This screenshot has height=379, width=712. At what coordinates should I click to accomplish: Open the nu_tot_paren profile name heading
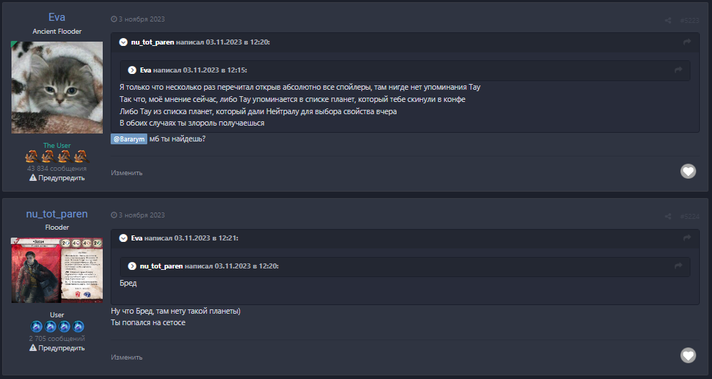57,214
